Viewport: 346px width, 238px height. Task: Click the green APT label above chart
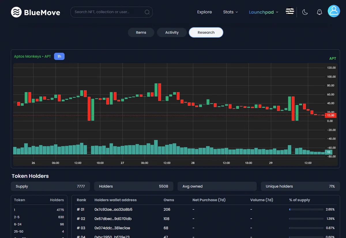[333, 59]
